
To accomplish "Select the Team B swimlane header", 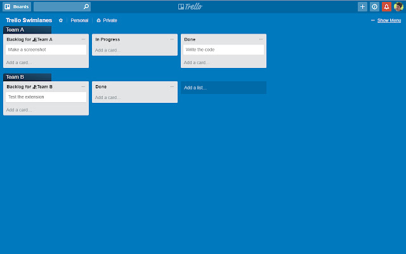I will pos(27,77).
